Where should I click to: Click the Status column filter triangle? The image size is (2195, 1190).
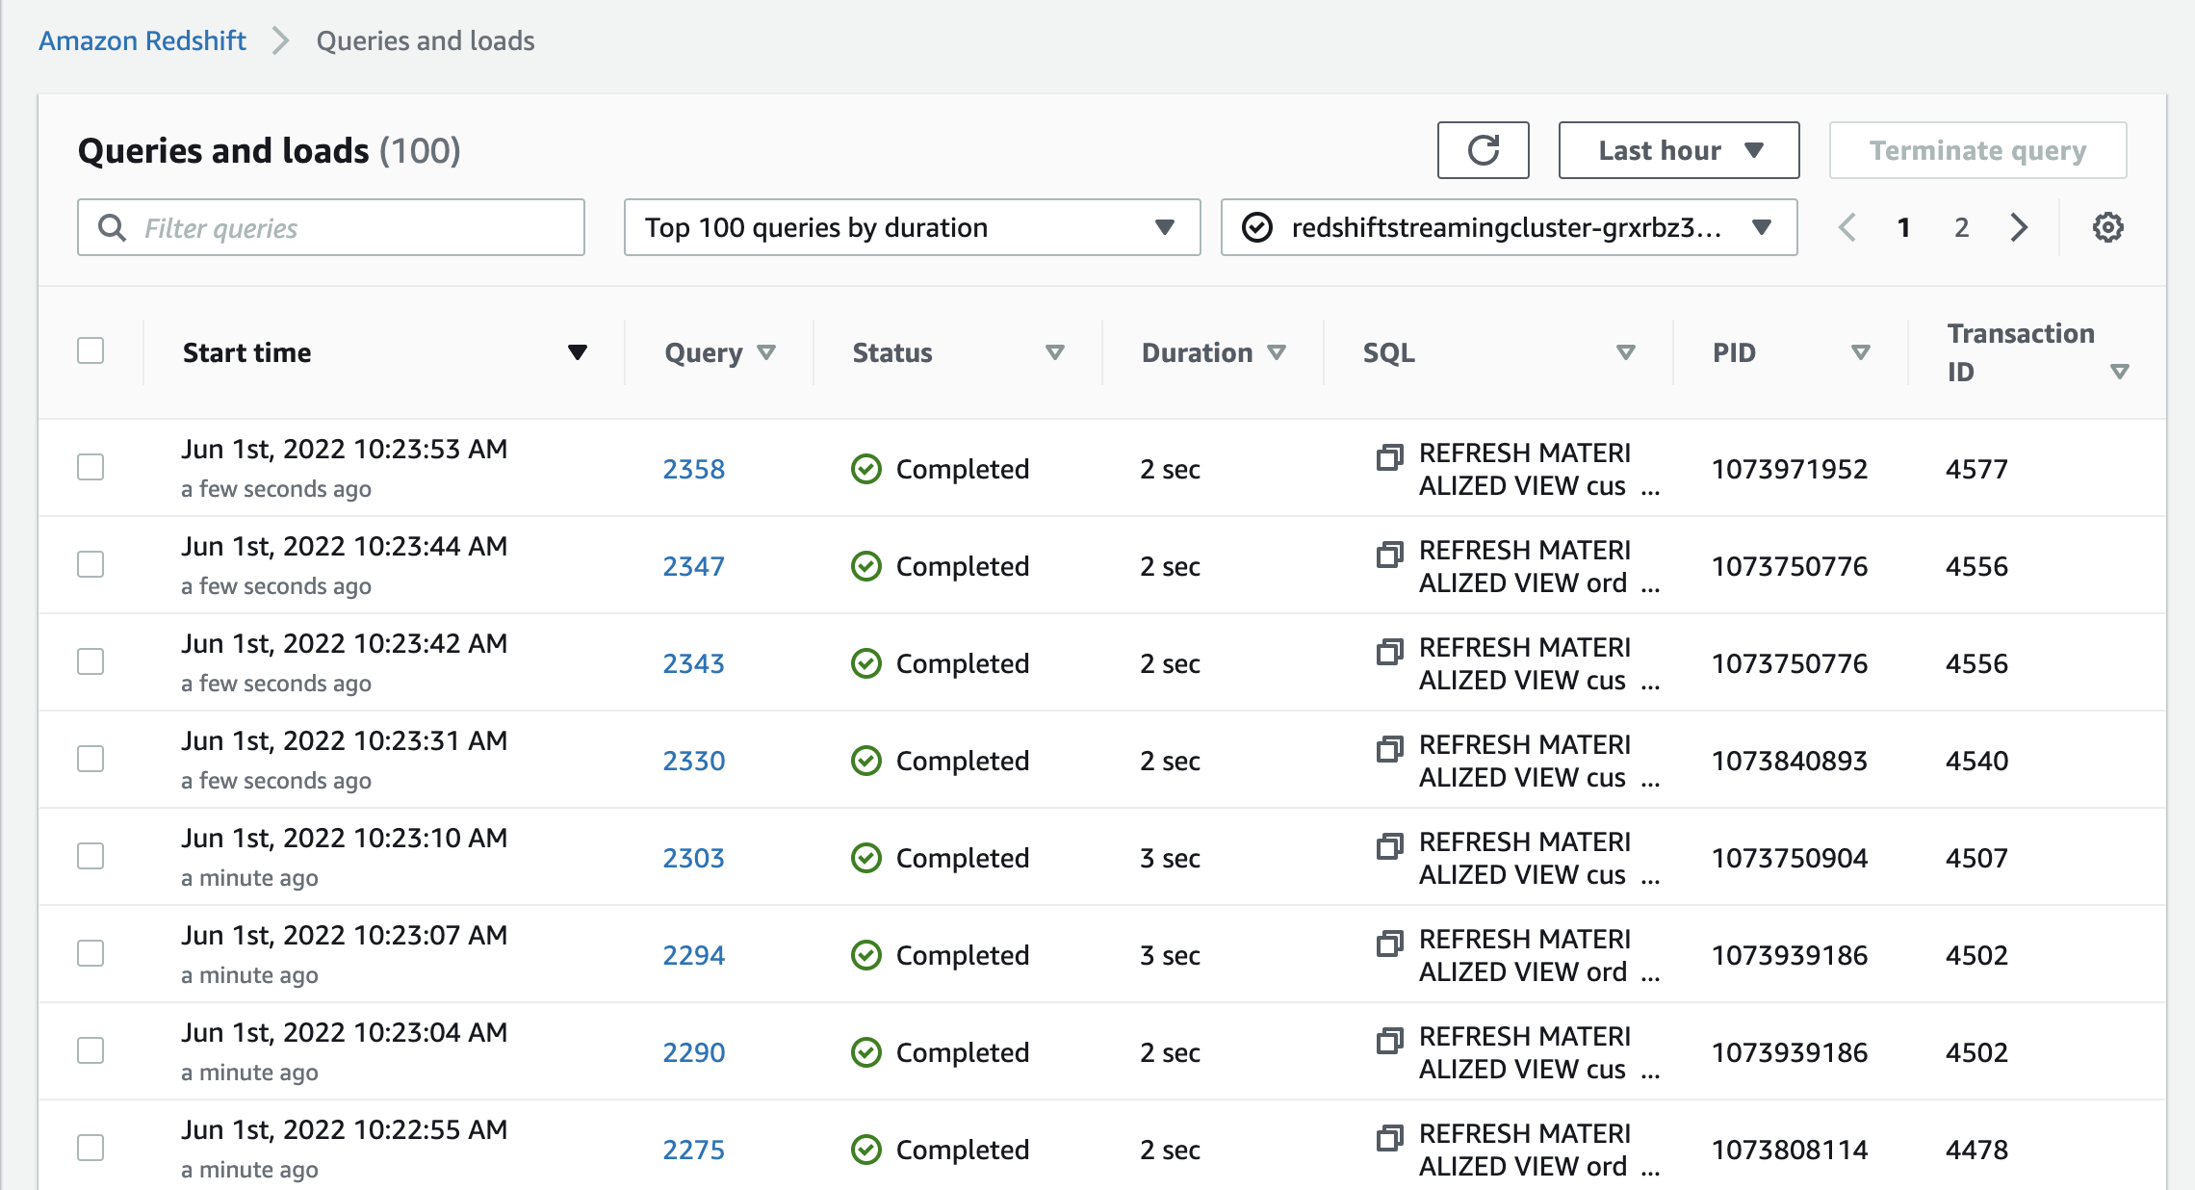coord(1054,352)
